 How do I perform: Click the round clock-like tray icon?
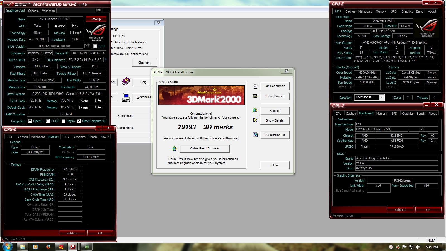click(x=391, y=247)
